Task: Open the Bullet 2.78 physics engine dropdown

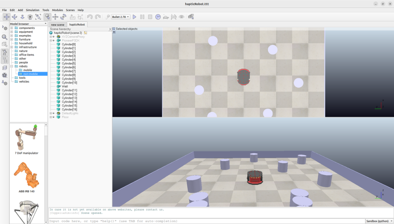Action: point(121,17)
